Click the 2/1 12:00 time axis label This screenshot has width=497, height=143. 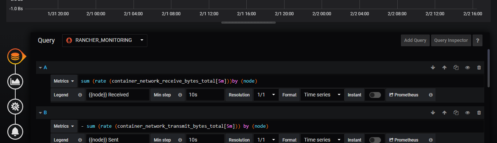209,14
